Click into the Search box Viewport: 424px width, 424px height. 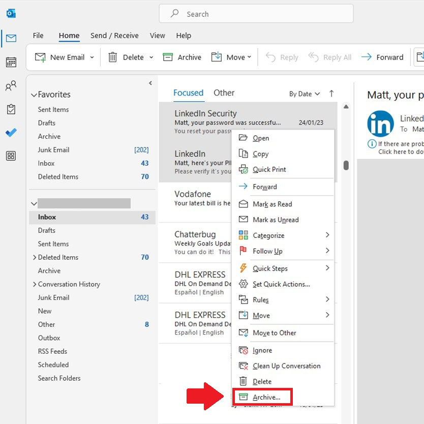(x=256, y=14)
